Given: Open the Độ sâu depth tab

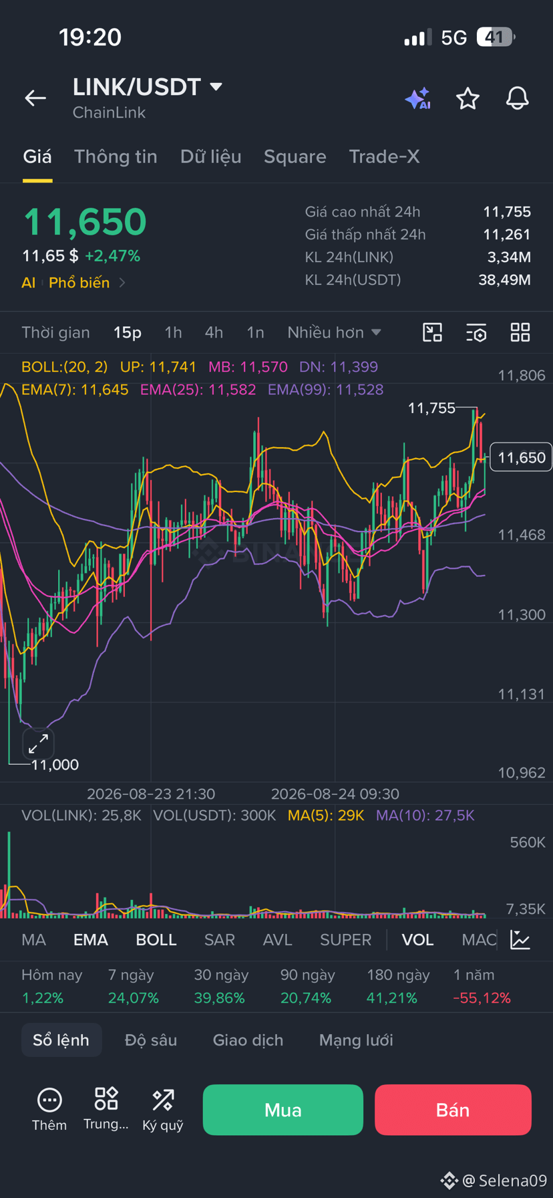Looking at the screenshot, I should click(151, 1040).
